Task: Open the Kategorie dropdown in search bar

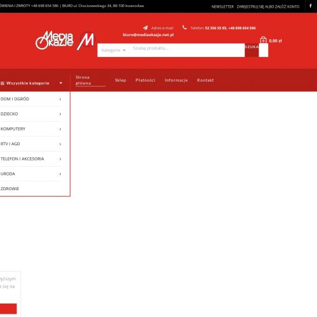Action: [113, 50]
